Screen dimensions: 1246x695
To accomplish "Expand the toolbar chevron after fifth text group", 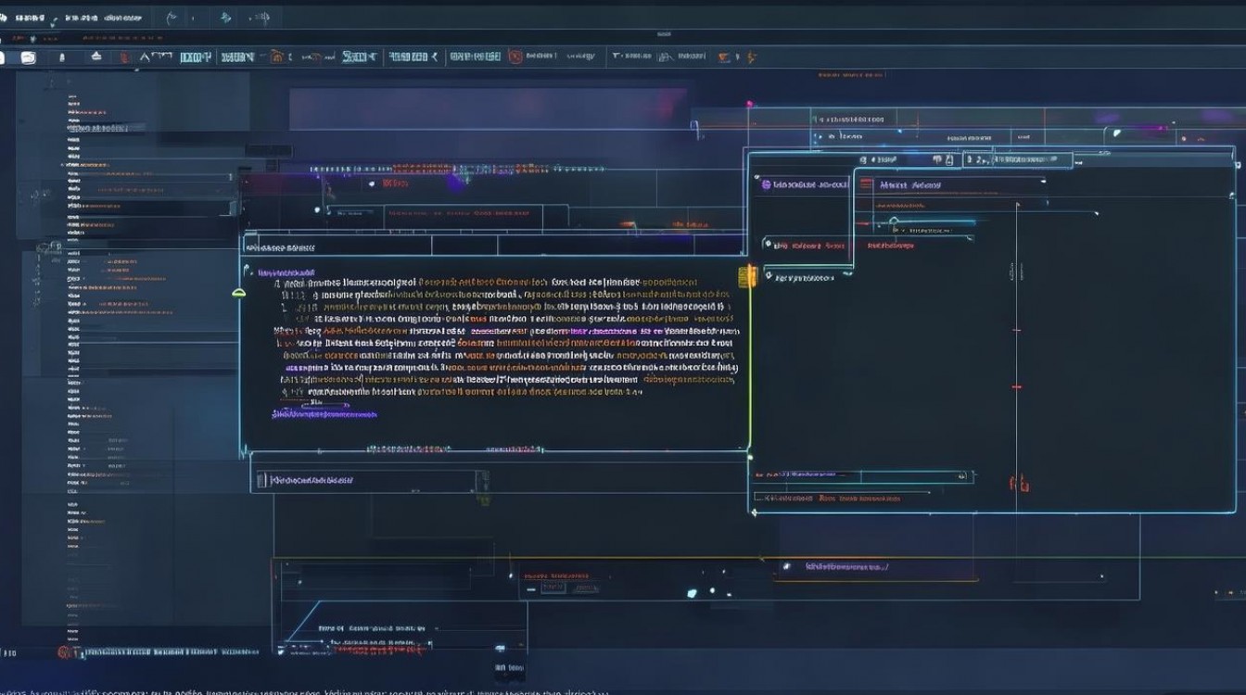I will point(434,57).
